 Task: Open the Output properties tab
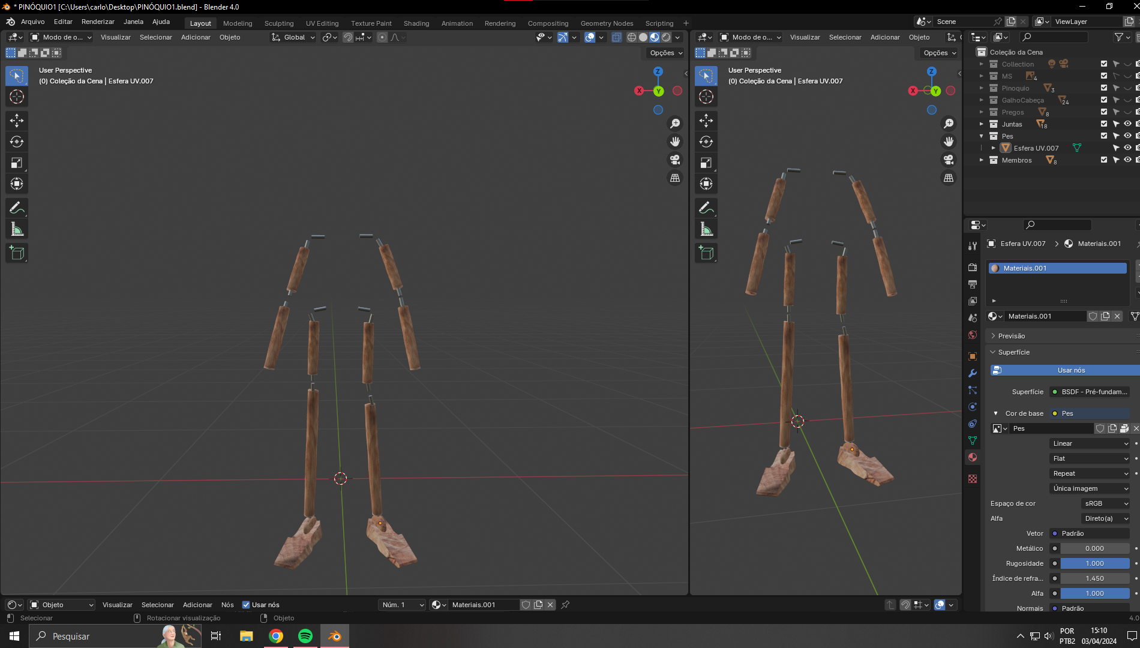(x=973, y=284)
